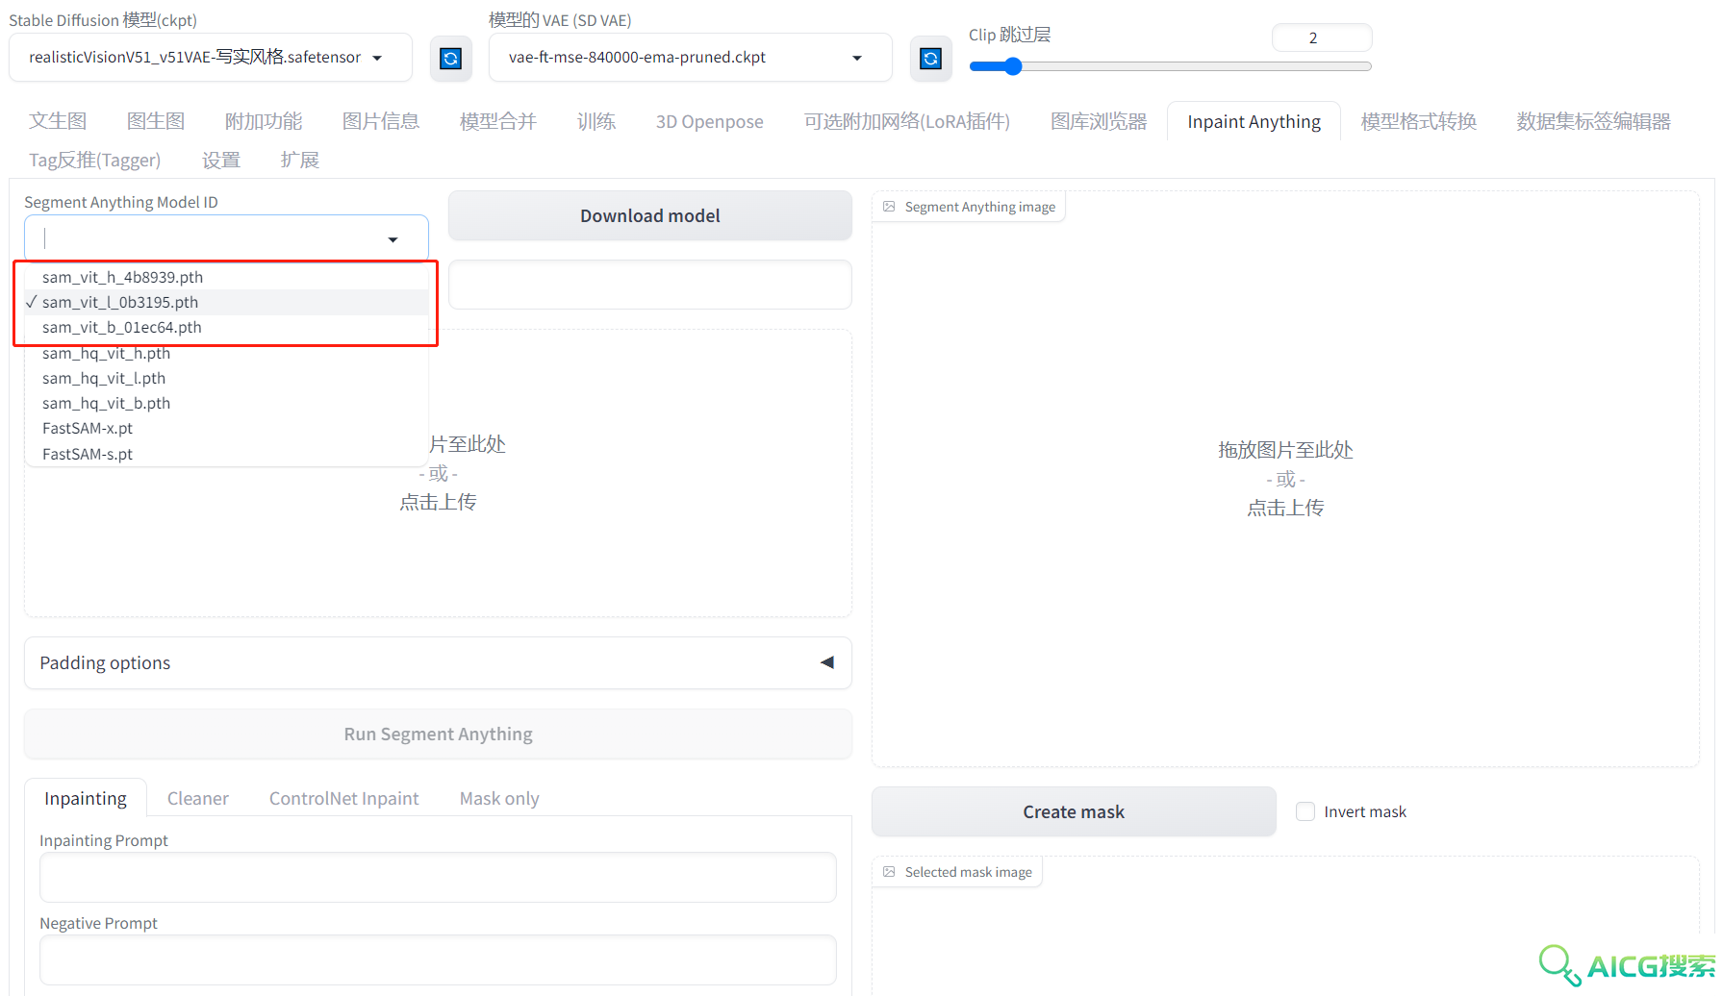The image size is (1723, 996).
Task: Click image icon beside Selected mask image label
Action: pyautogui.click(x=889, y=872)
